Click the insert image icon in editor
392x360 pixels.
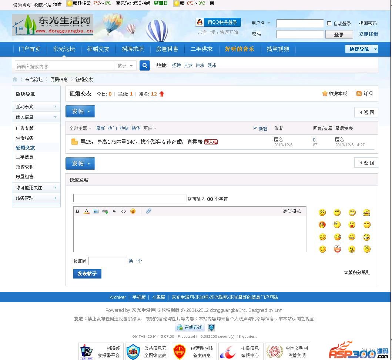pos(96,211)
